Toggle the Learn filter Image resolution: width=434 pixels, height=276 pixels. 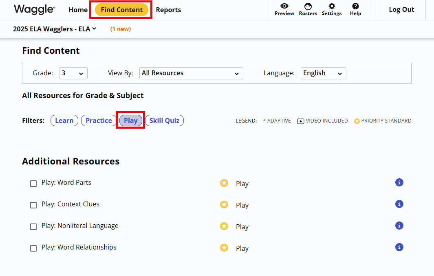point(64,120)
